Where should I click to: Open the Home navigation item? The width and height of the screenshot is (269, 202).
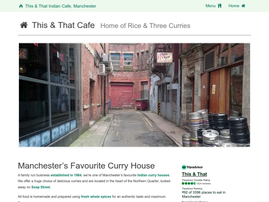(x=237, y=6)
